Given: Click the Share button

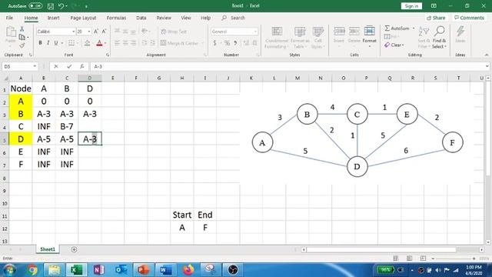Looking at the screenshot, I should tap(436, 18).
